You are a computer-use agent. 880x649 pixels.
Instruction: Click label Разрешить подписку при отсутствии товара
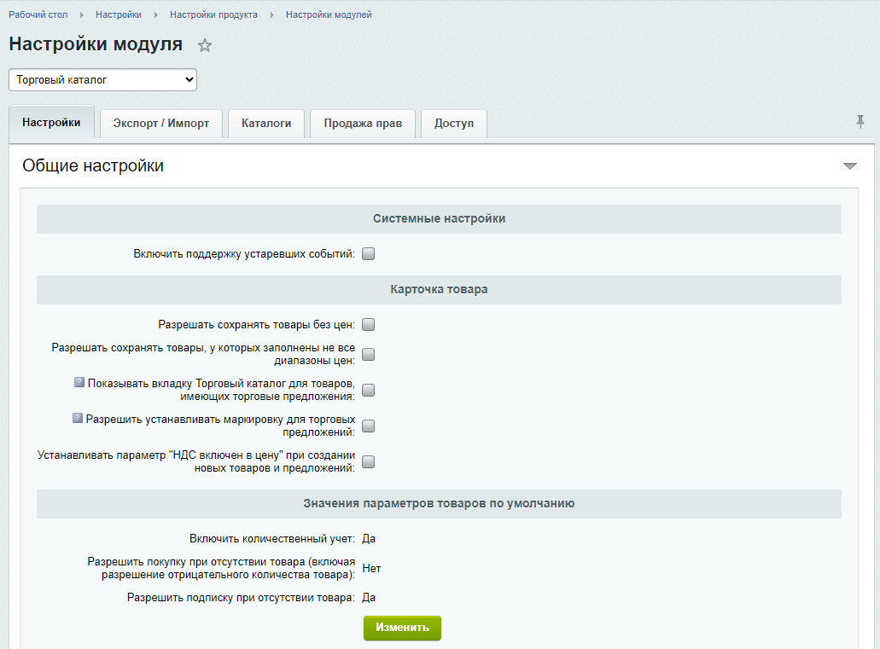pos(241,598)
